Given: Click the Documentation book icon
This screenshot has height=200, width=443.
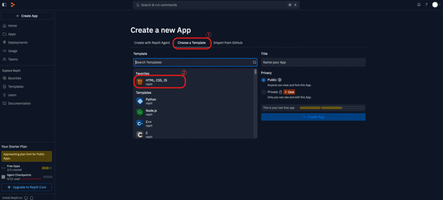Looking at the screenshot, I should point(4,103).
